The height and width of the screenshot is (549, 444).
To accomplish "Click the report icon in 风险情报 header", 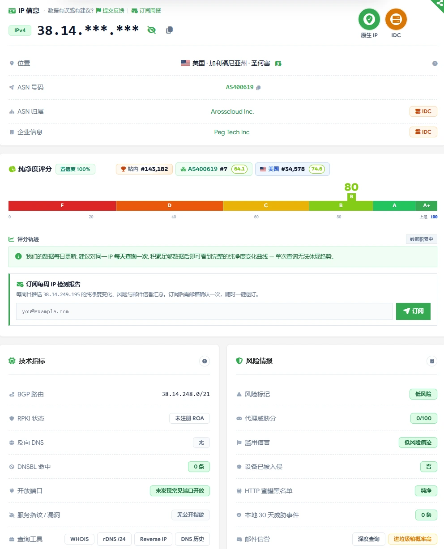I will (x=432, y=361).
